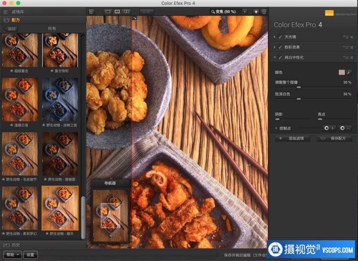Add a positive control point
This screenshot has width=358, height=261.
click(x=329, y=128)
